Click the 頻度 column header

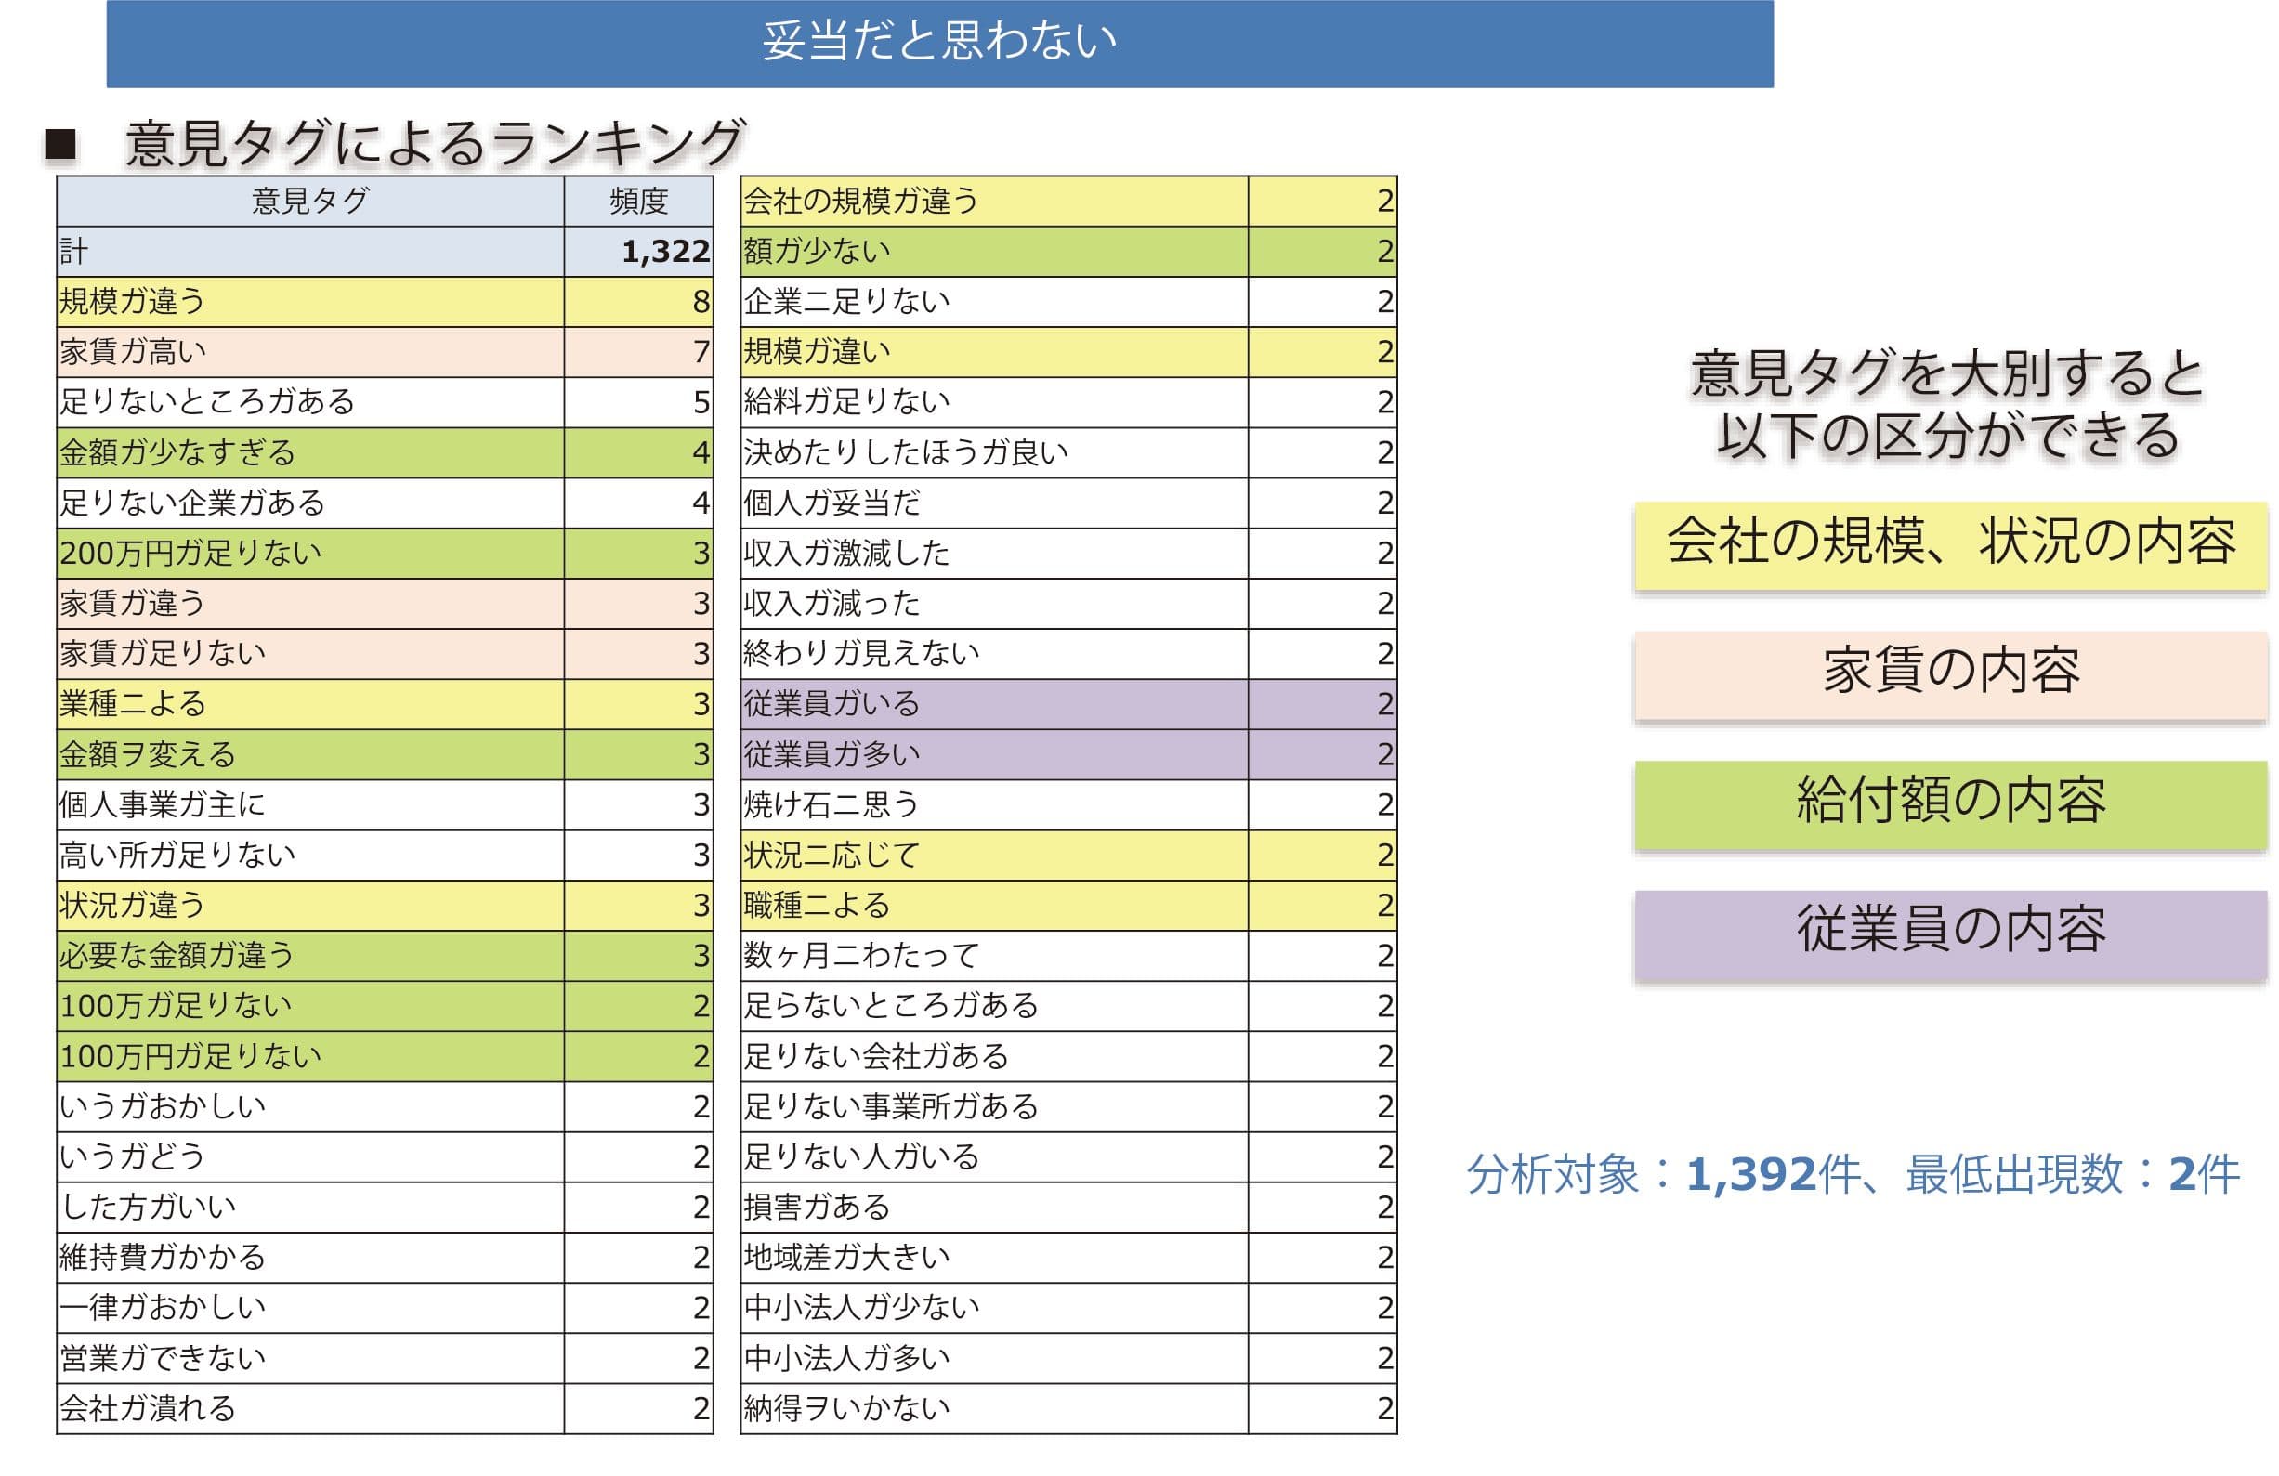[x=638, y=201]
